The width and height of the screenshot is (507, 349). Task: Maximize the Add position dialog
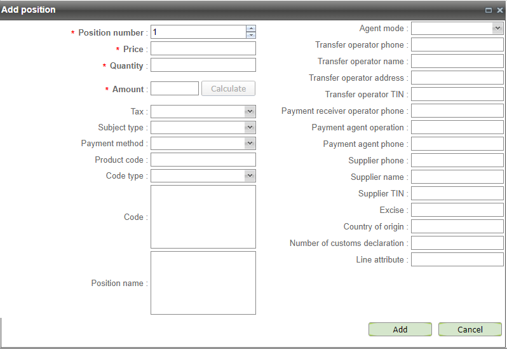[x=489, y=10]
